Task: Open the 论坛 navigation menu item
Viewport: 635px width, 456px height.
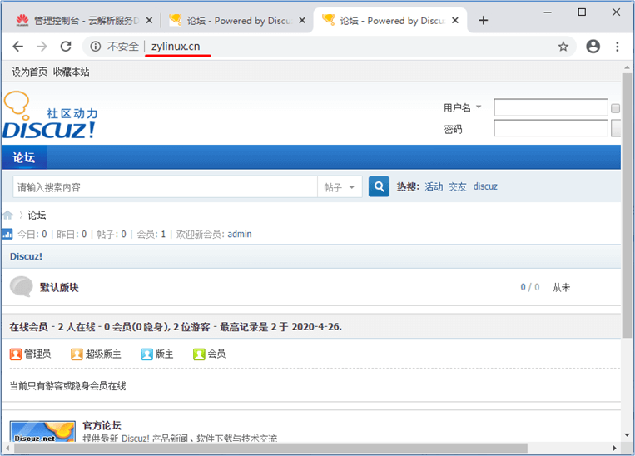Action: (x=24, y=157)
